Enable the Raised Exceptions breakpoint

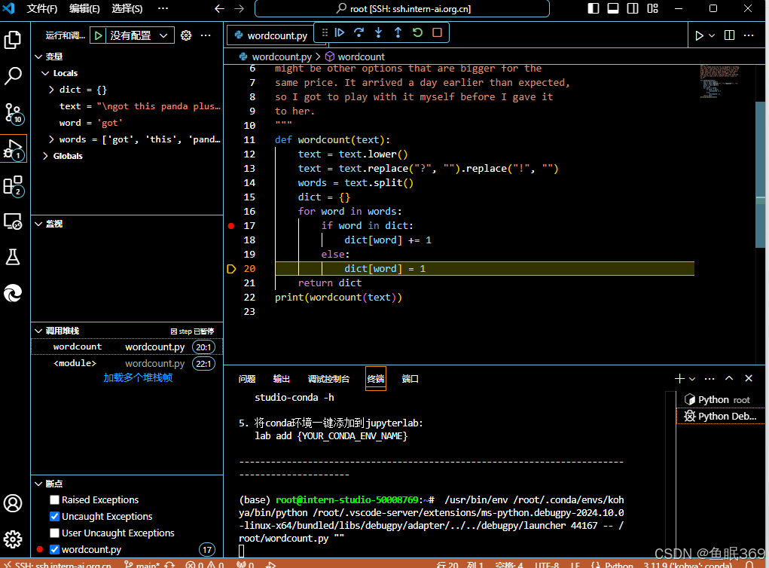[53, 499]
